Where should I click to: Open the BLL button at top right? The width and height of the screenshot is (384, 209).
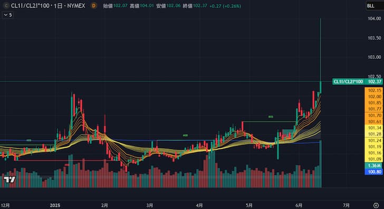(375, 6)
